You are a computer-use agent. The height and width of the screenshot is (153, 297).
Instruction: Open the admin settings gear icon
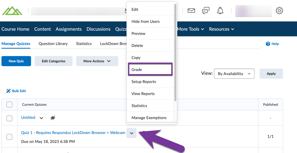[x=279, y=11]
